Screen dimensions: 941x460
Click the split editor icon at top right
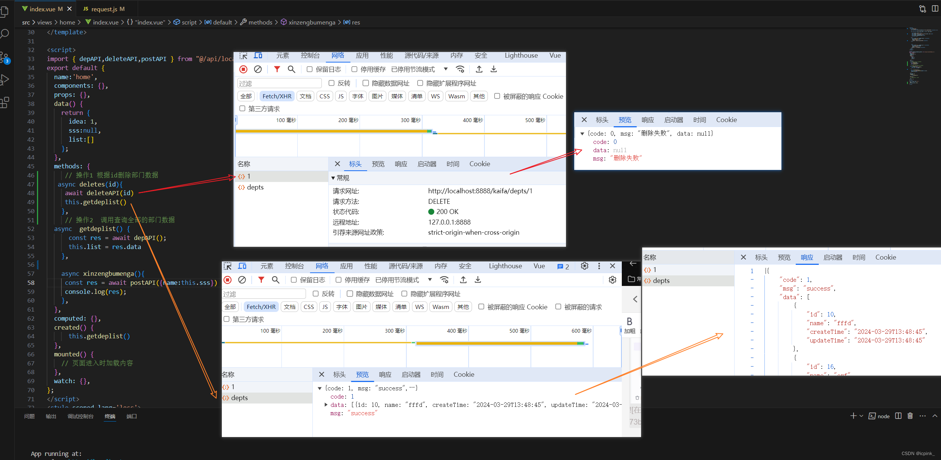click(935, 8)
